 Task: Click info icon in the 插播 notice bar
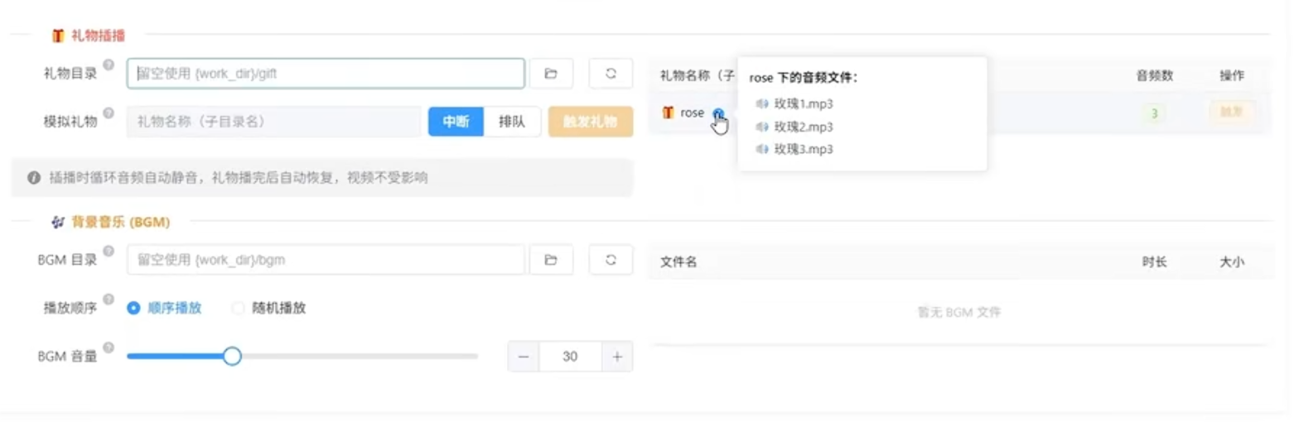point(34,178)
